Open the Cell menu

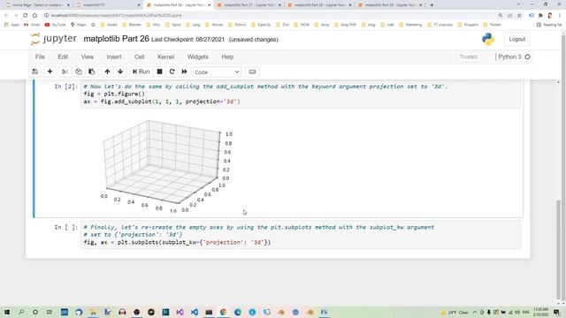(140, 57)
